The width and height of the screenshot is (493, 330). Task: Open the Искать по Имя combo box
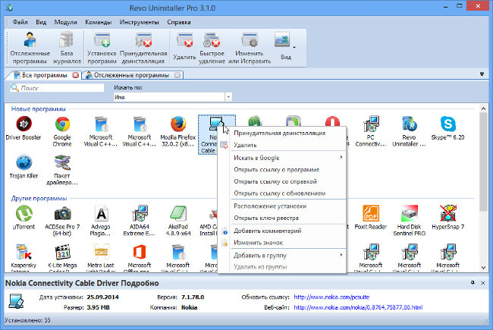tap(173, 97)
